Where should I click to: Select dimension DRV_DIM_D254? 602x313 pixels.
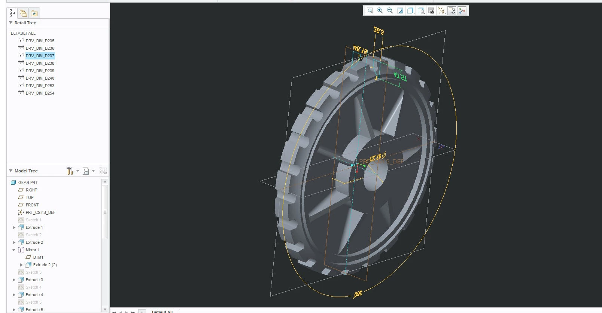pyautogui.click(x=40, y=93)
